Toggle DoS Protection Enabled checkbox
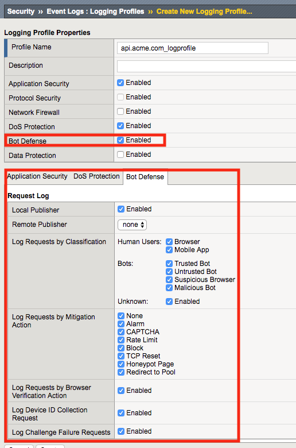This screenshot has height=448, width=296. point(120,126)
